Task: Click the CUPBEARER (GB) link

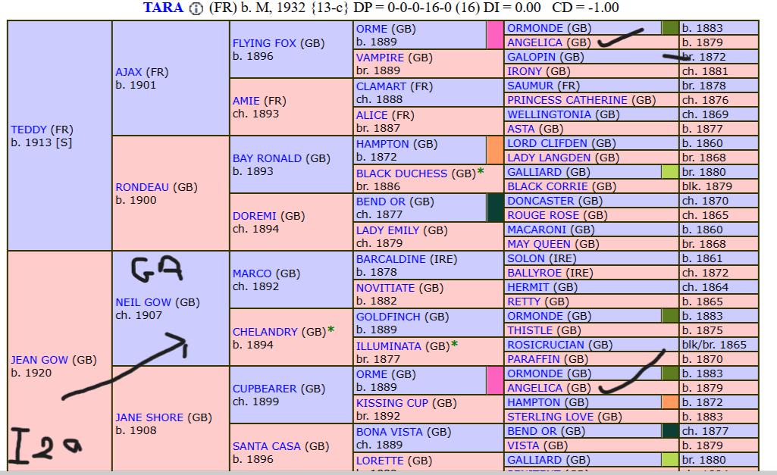Action: tap(265, 389)
